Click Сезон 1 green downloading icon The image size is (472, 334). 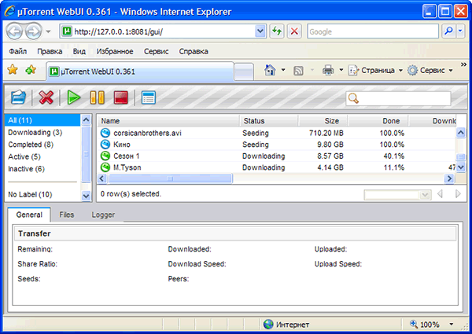[x=105, y=156]
